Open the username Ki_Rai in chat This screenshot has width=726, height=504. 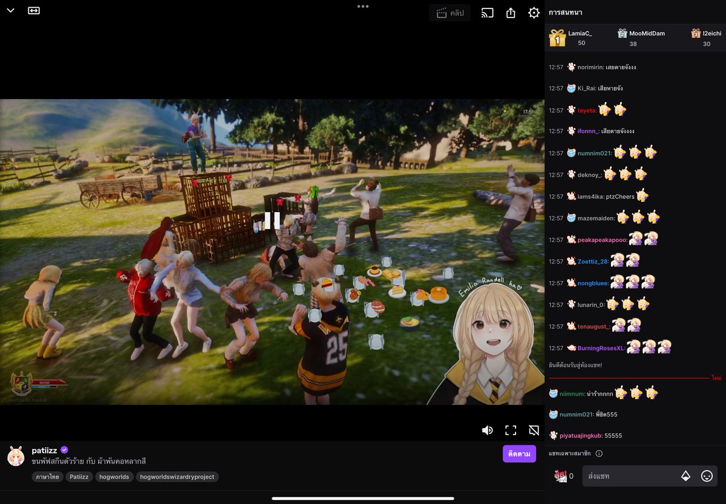(586, 88)
